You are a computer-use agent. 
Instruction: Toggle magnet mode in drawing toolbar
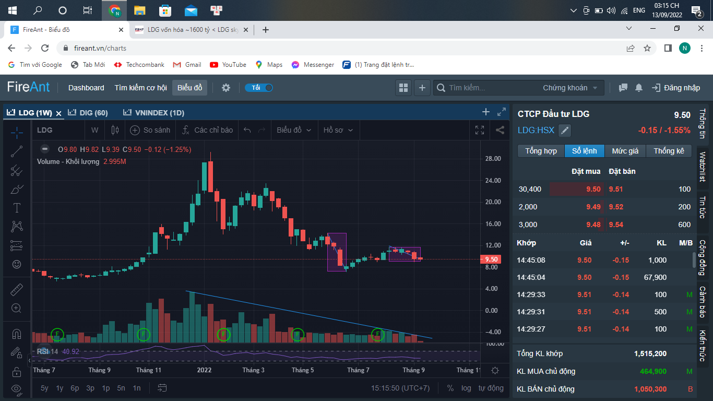(17, 333)
